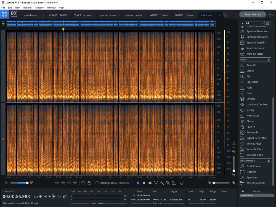Select the grab hand tool
276x207 pixels.
89,183
